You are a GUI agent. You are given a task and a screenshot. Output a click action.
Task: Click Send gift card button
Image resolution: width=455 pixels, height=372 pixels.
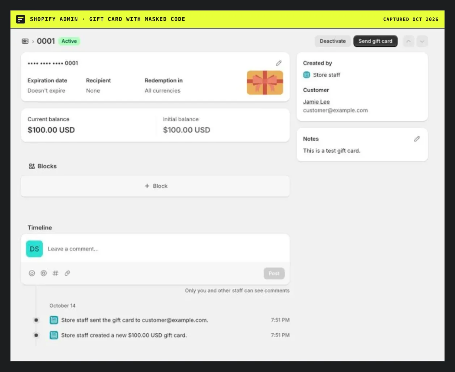(375, 41)
